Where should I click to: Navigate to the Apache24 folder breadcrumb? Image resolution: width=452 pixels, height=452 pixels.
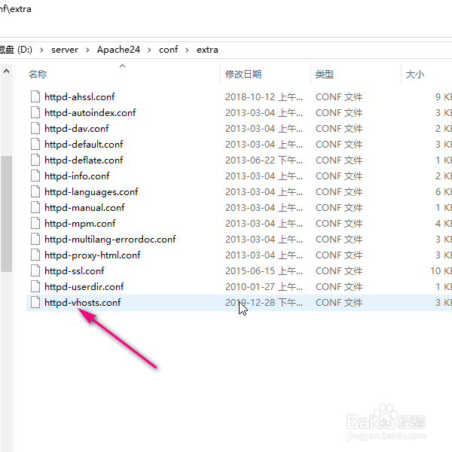[x=118, y=50]
